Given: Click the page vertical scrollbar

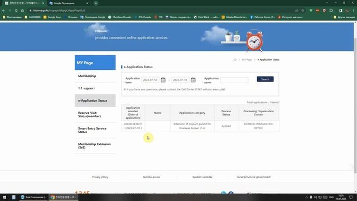Looking at the screenshot, I should [355, 105].
